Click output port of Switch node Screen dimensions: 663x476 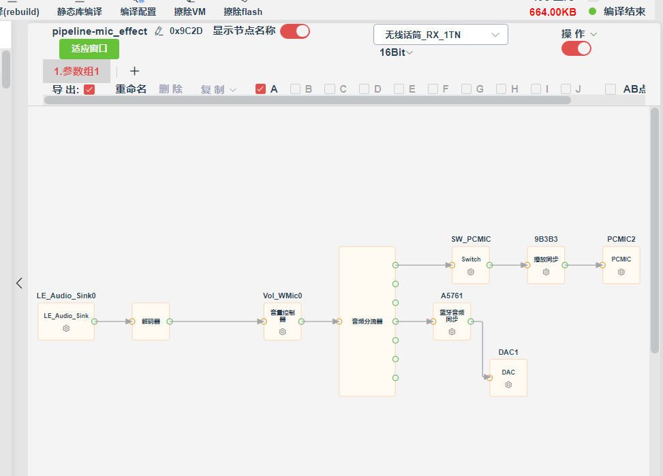pyautogui.click(x=490, y=265)
